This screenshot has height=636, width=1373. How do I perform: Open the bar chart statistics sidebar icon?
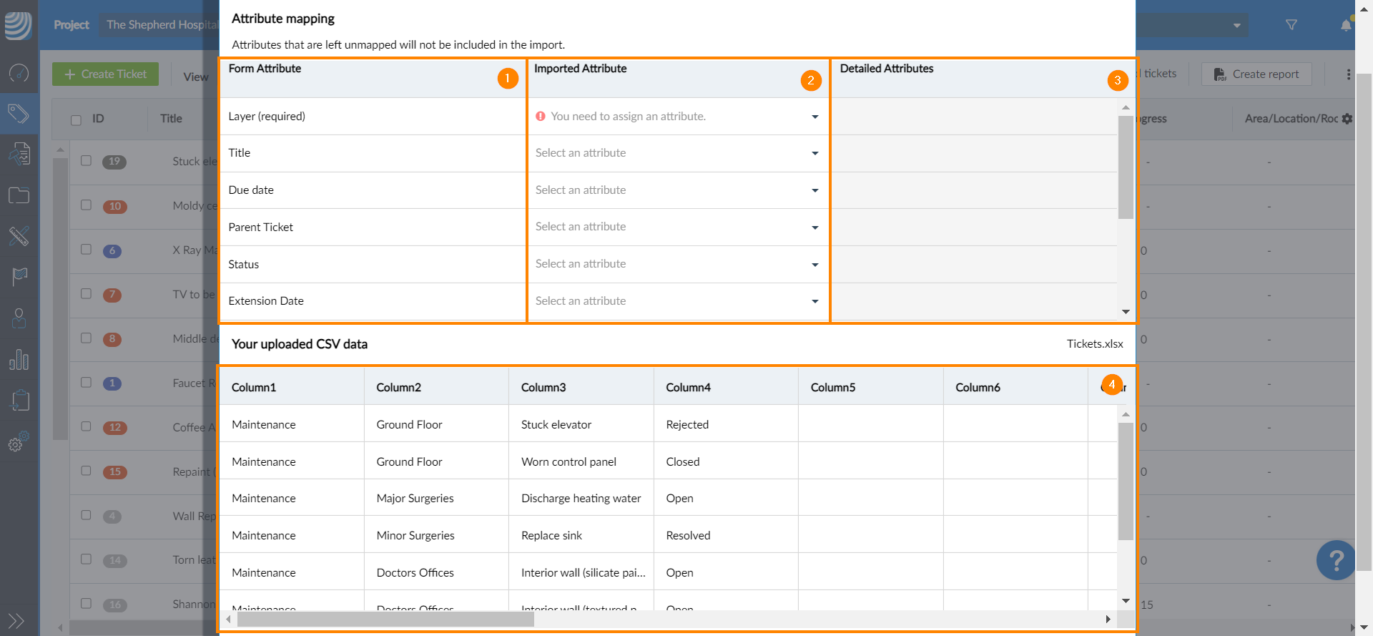point(19,360)
